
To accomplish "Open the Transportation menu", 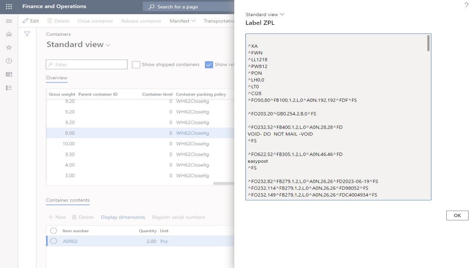I will [219, 21].
